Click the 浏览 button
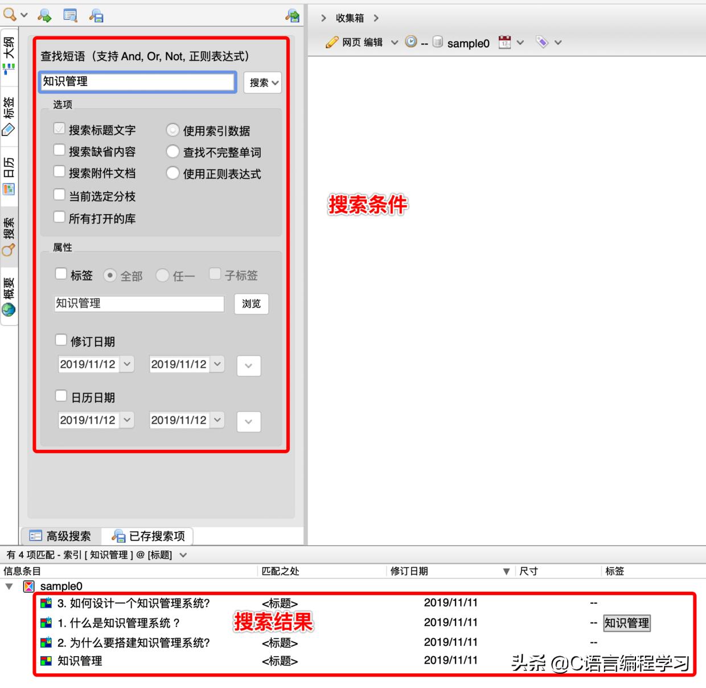 [251, 304]
